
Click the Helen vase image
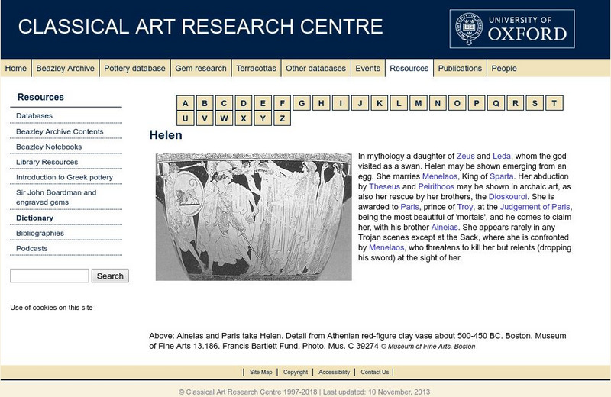coord(254,217)
